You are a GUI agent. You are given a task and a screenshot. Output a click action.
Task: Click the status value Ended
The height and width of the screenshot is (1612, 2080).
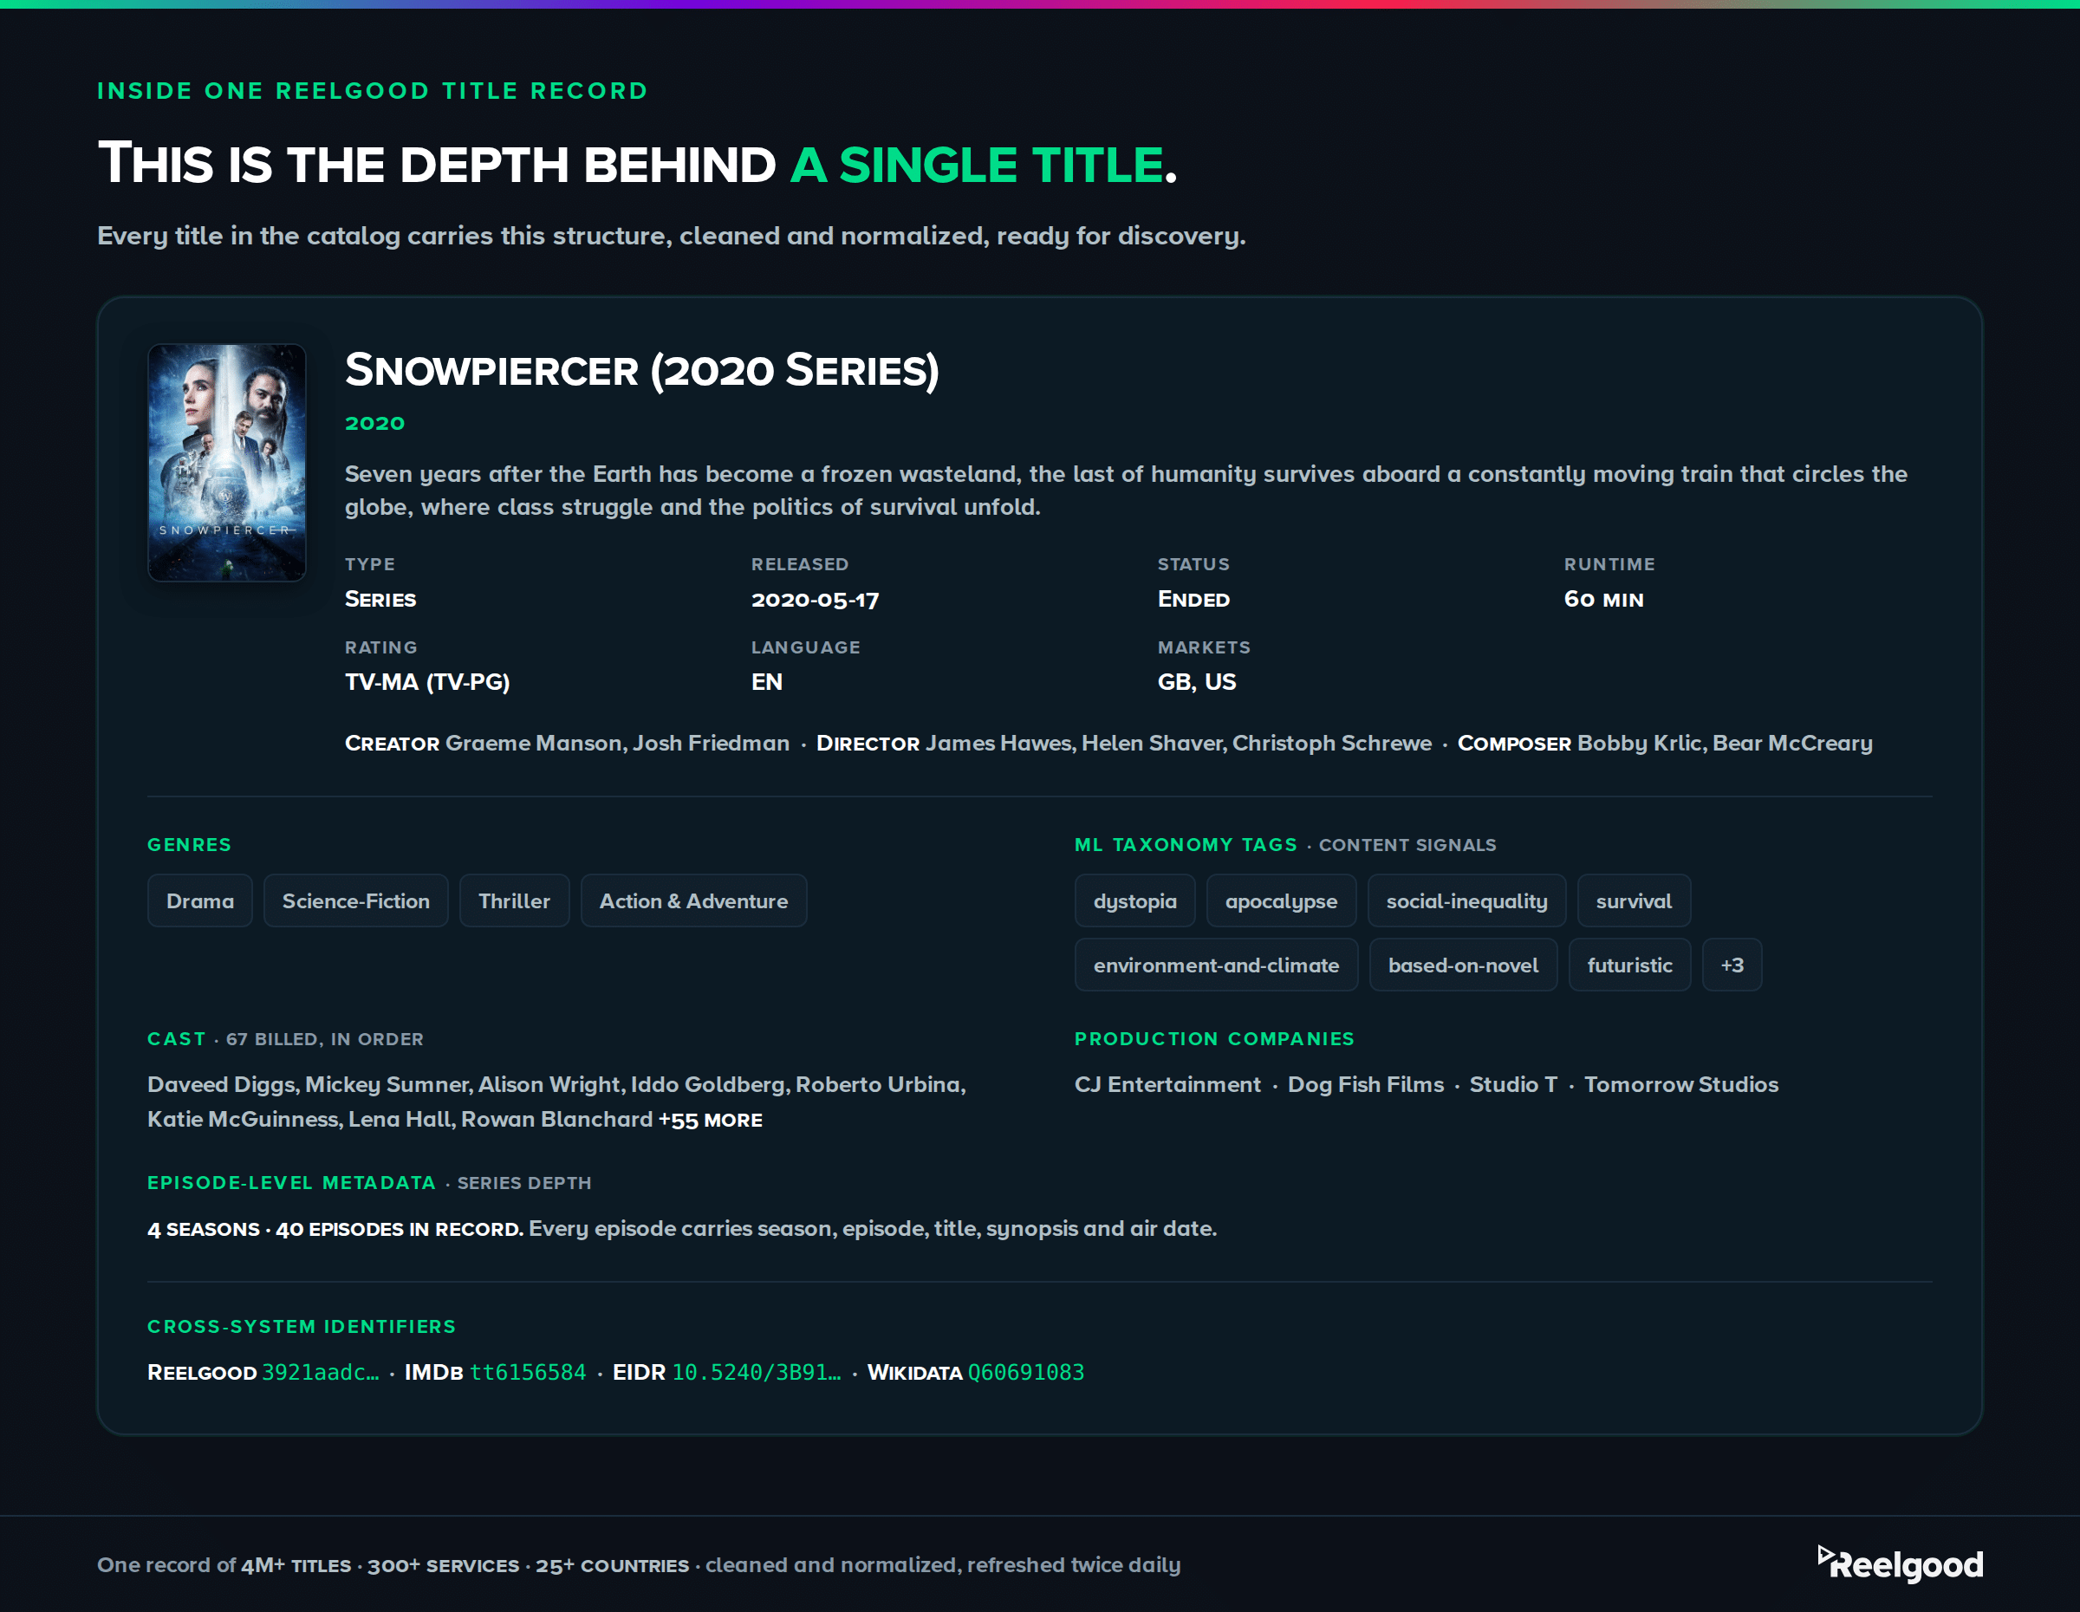coord(1193,600)
